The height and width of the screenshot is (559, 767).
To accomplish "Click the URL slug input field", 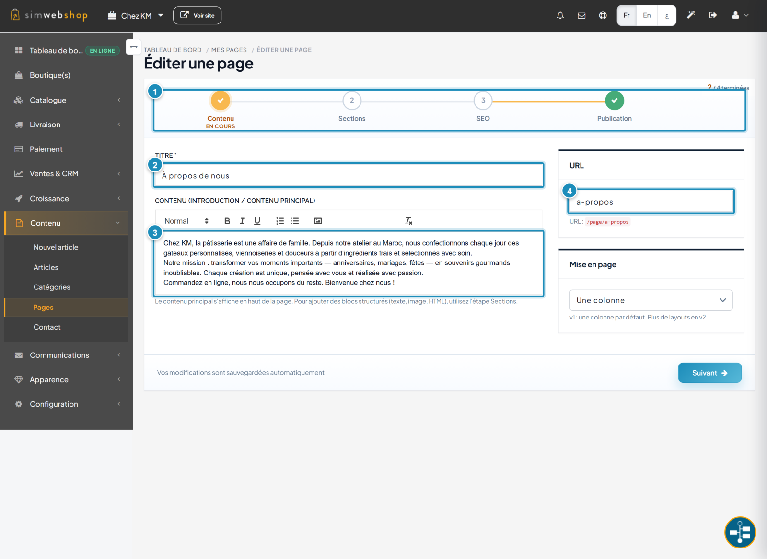I will (x=651, y=202).
